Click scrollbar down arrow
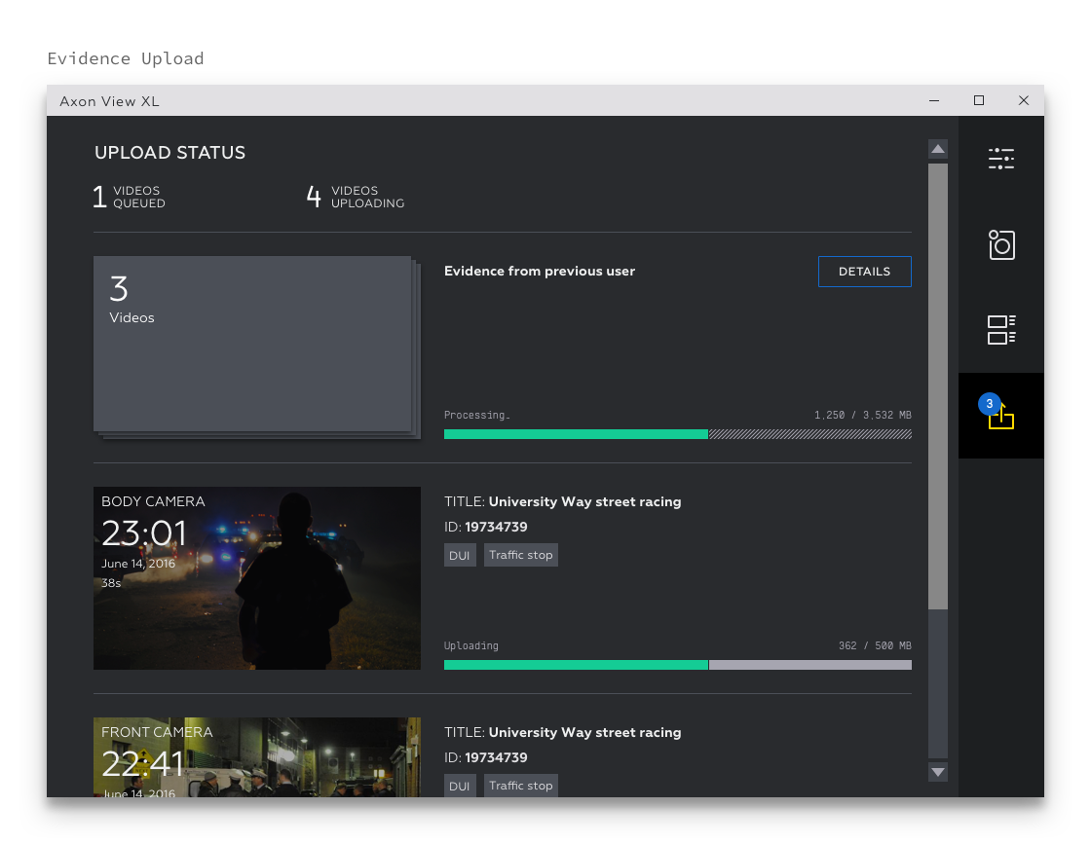The width and height of the screenshot is (1091, 844). [938, 772]
